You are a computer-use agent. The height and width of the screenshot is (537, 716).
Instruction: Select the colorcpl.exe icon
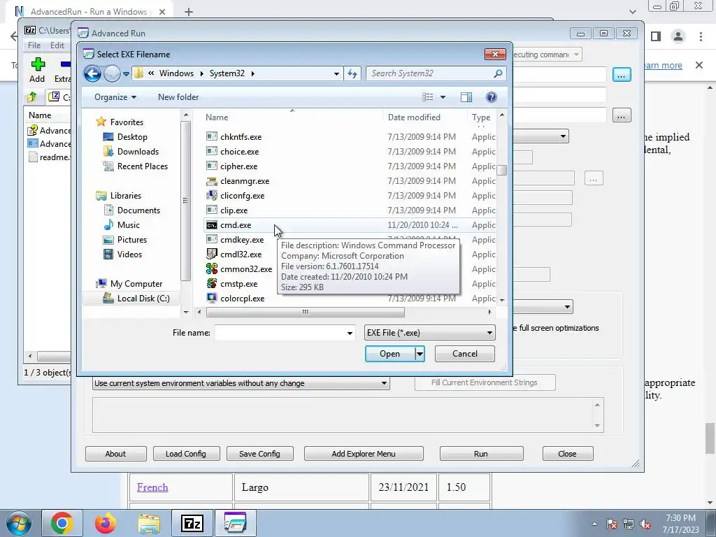click(211, 298)
